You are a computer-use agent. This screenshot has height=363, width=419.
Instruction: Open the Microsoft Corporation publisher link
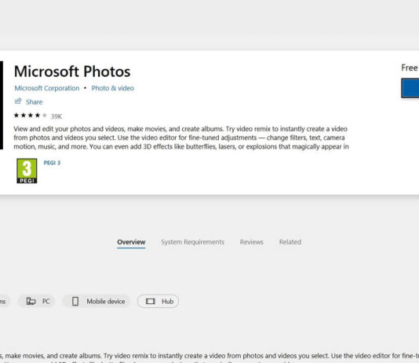coord(47,88)
